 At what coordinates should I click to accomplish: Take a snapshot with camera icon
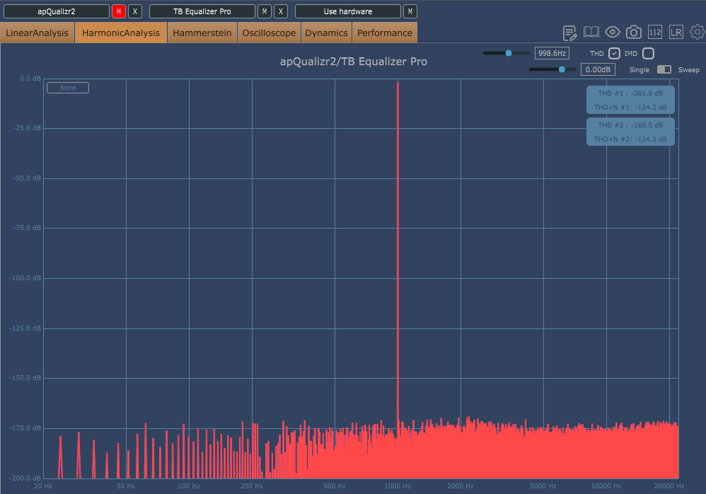(x=634, y=33)
